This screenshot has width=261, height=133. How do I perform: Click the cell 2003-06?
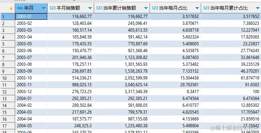click(x=31, y=51)
